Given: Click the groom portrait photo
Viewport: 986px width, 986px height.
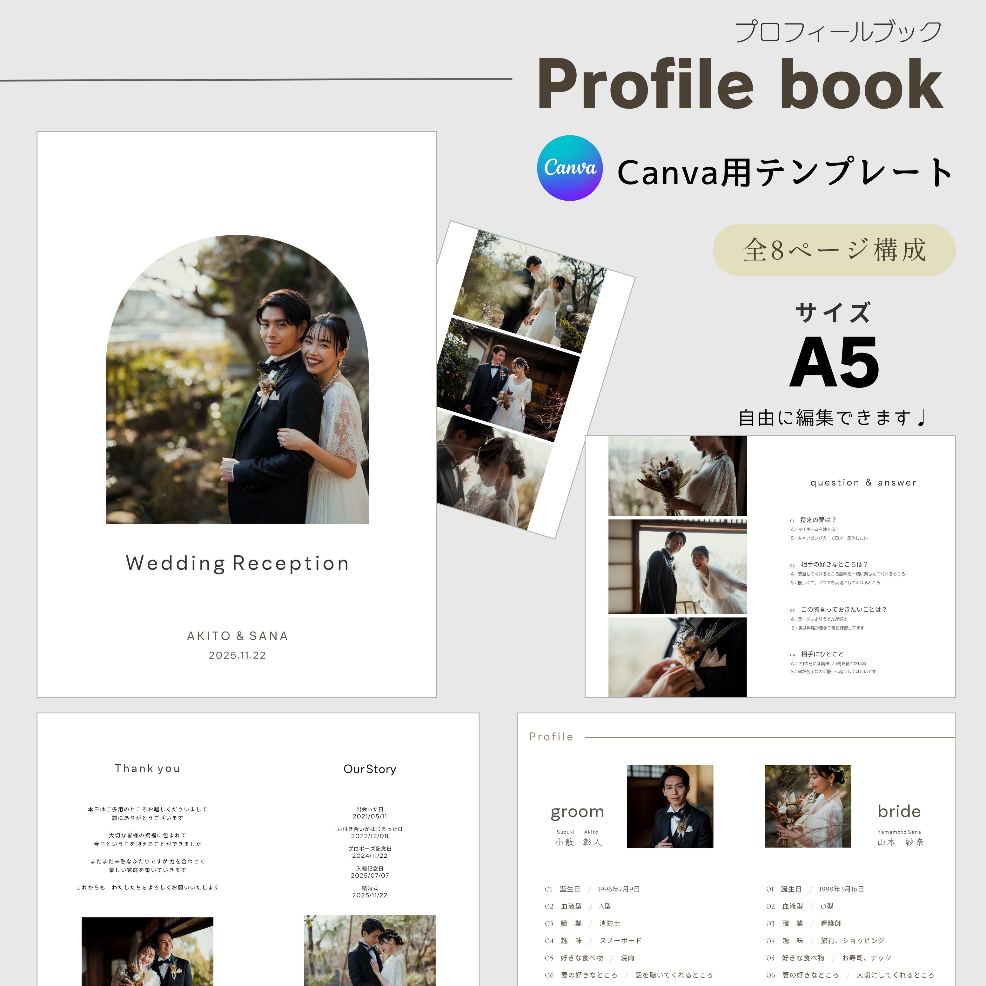Looking at the screenshot, I should [670, 806].
